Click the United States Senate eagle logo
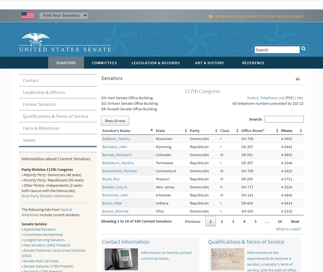 65,42
